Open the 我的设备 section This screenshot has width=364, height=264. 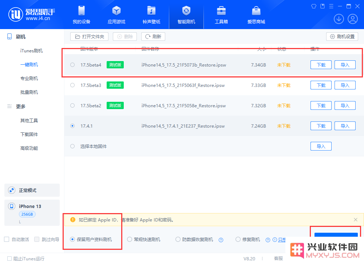point(82,15)
